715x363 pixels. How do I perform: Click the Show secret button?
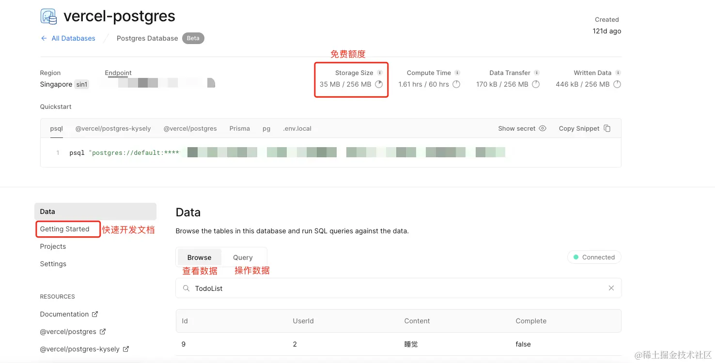pyautogui.click(x=522, y=128)
